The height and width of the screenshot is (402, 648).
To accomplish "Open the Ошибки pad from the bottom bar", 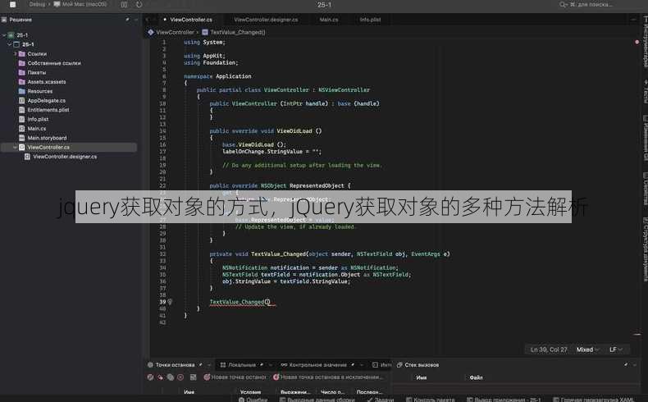I will tap(253, 400).
